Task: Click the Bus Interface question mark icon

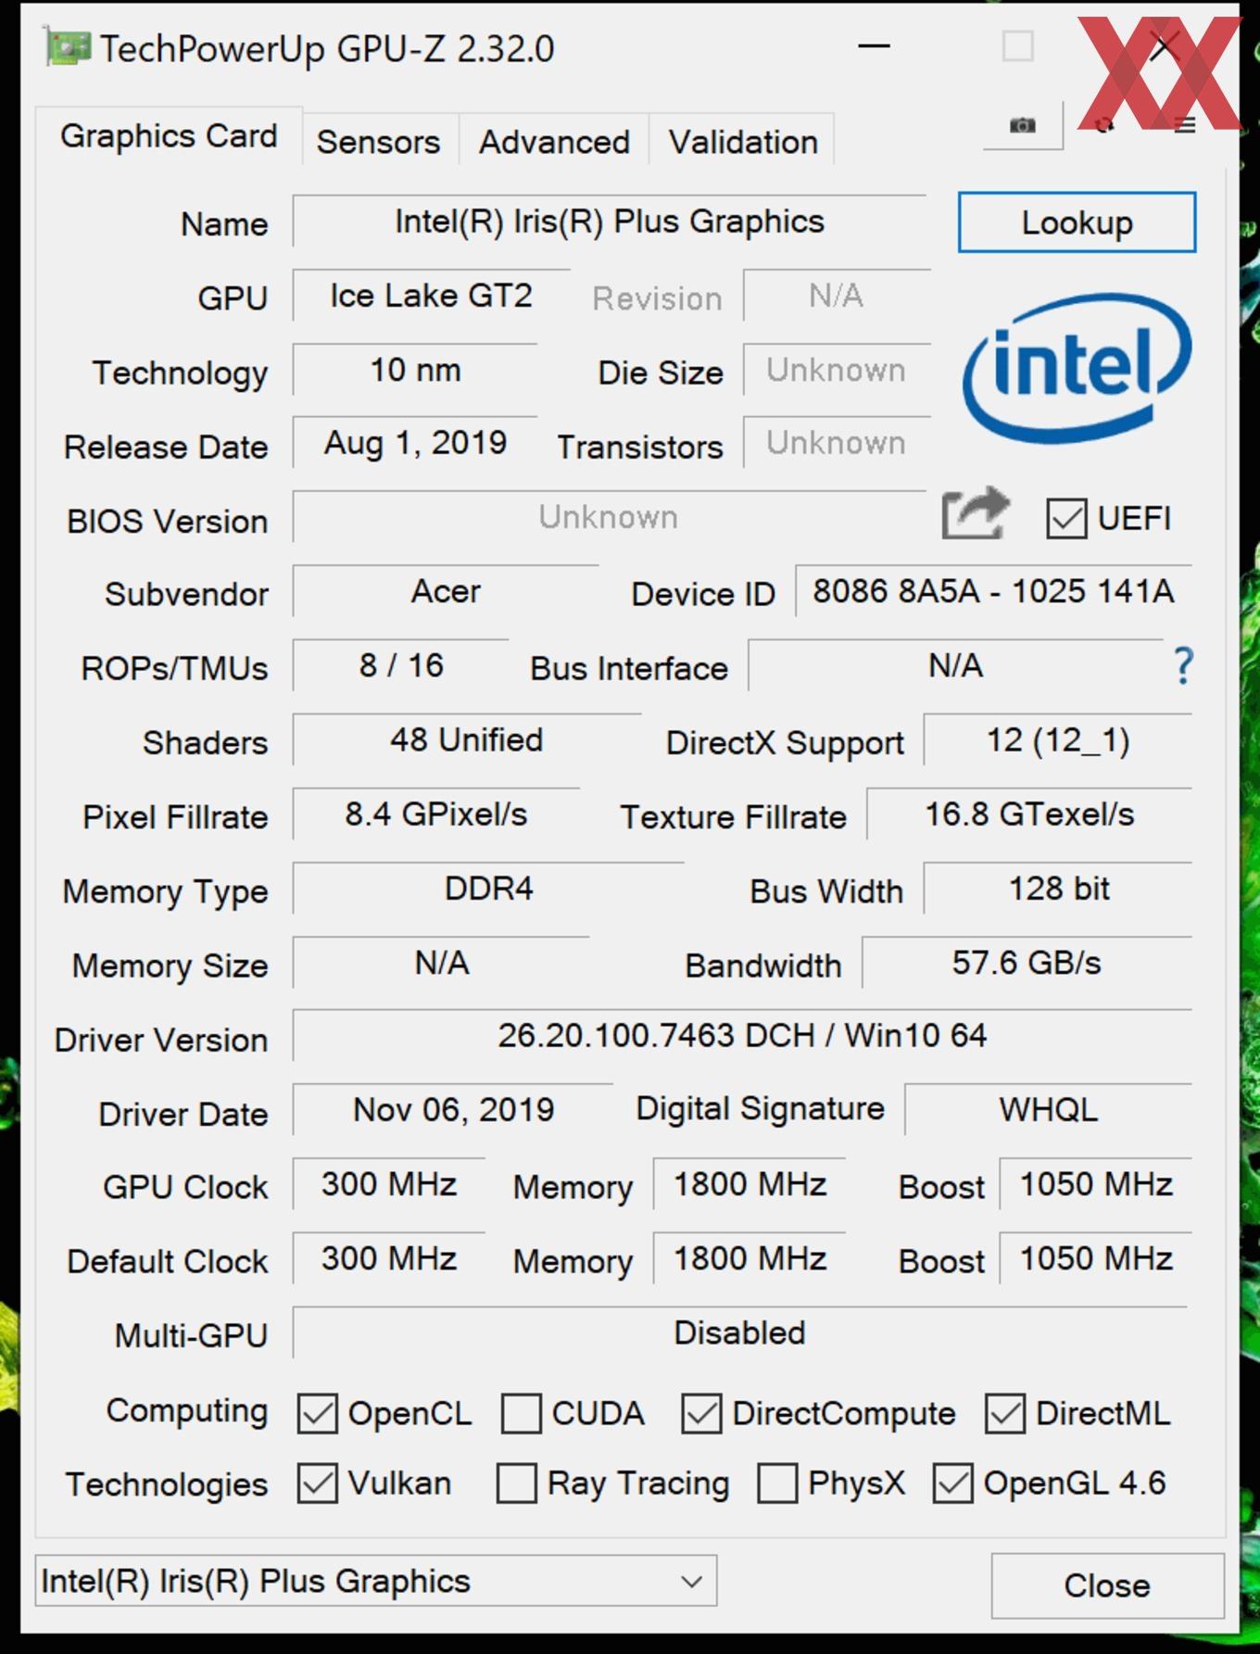Action: click(x=1183, y=666)
